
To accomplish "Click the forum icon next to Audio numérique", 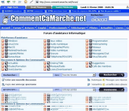I will point(49,44).
